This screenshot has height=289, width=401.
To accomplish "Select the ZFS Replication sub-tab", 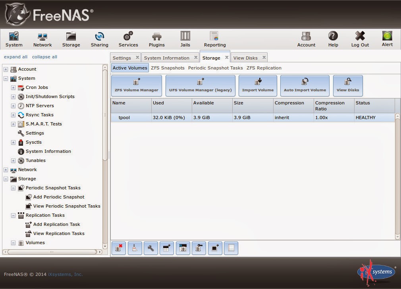I will pyautogui.click(x=264, y=68).
